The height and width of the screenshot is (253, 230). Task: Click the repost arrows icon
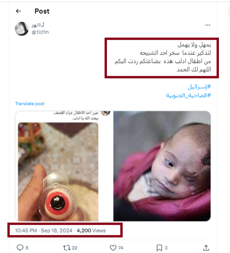pos(67,247)
